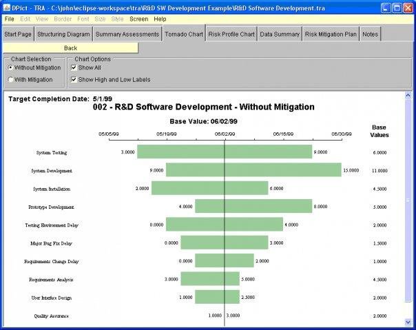Click the 06/16/99 axis label
Image resolution: width=416 pixels, height=330 pixels.
point(283,134)
